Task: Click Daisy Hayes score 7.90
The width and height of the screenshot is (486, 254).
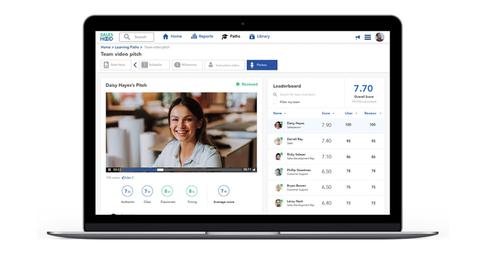Action: click(327, 125)
